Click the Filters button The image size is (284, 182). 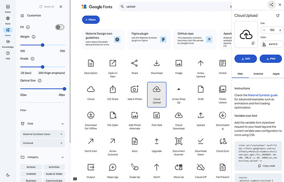91,20
